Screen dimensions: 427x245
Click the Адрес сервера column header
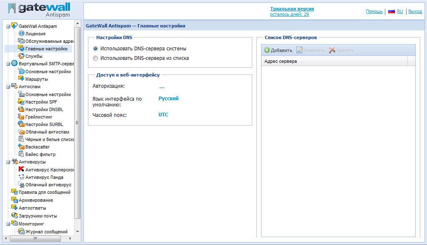[x=334, y=61]
